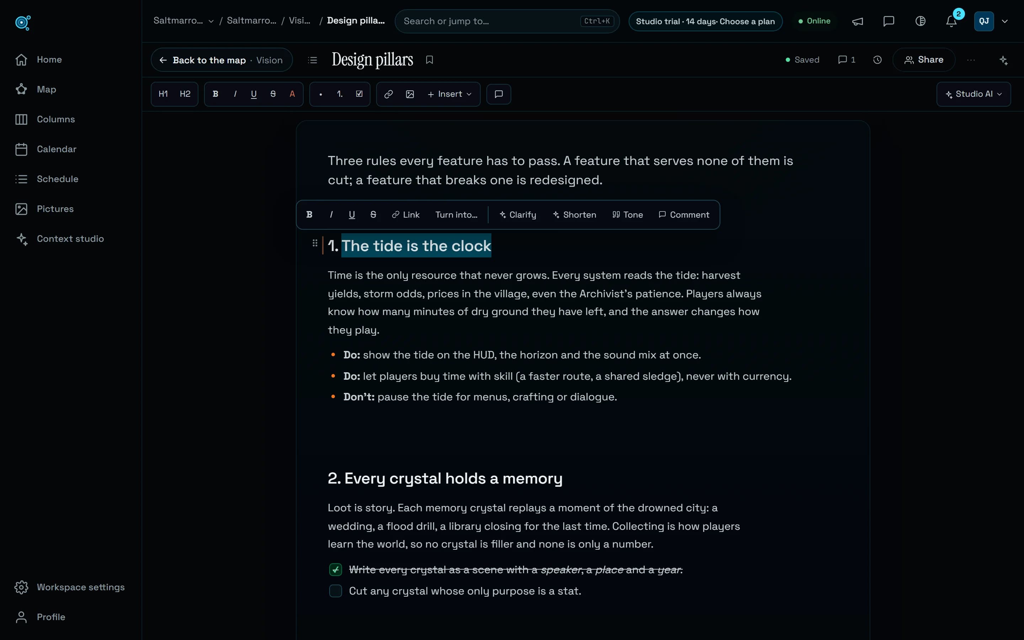Bookmark the Design pillars document
This screenshot has width=1024, height=640.
point(430,60)
